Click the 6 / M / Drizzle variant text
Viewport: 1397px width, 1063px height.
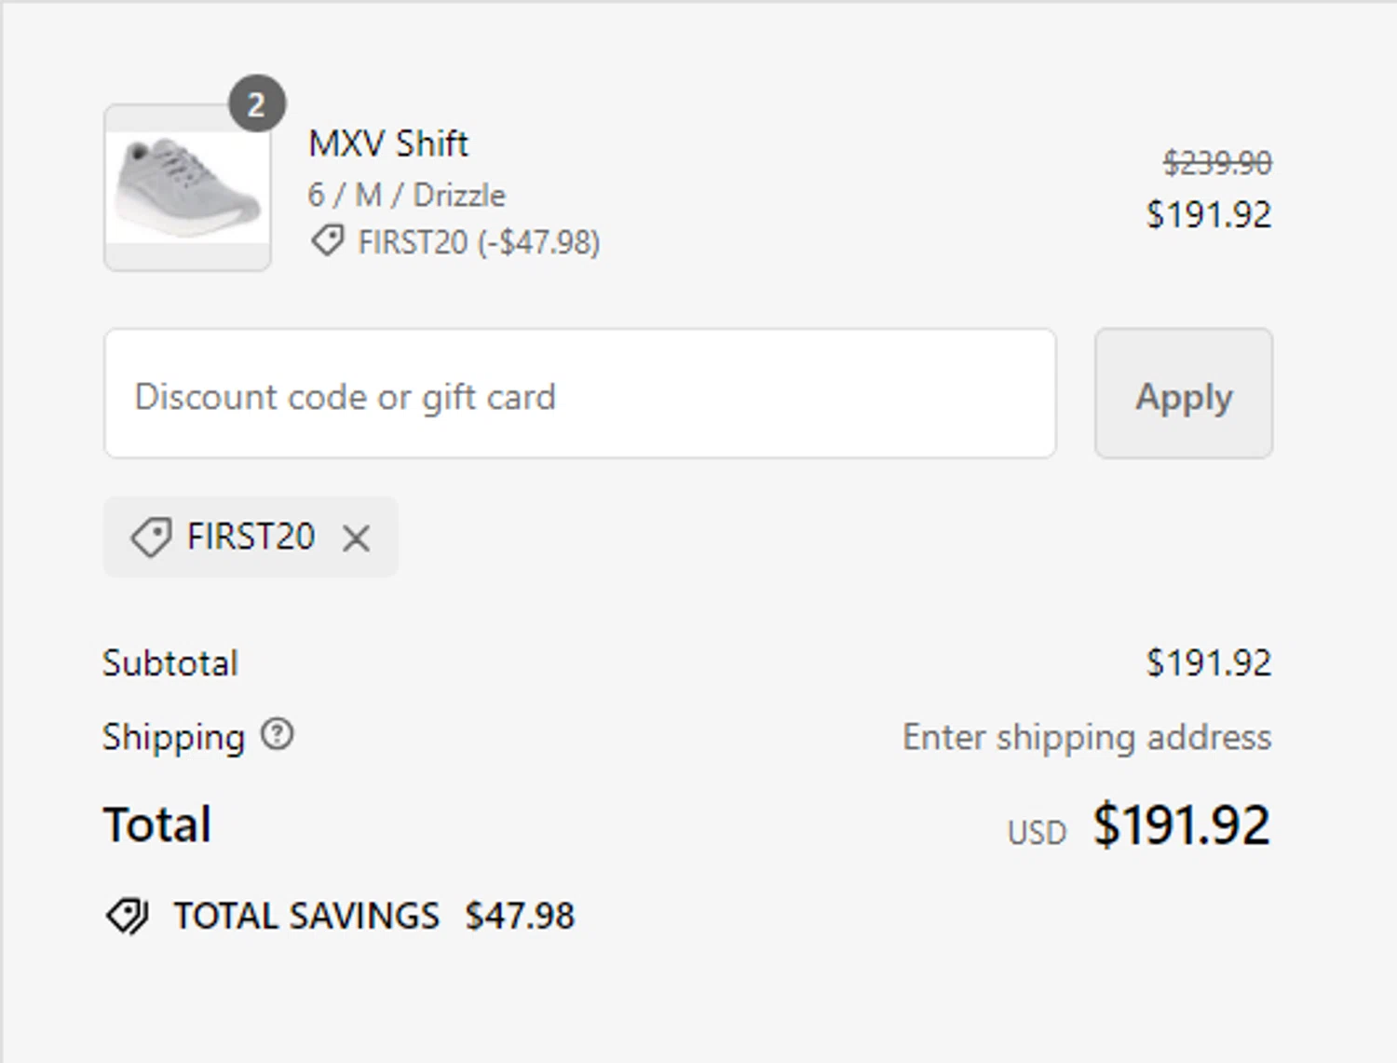point(406,195)
